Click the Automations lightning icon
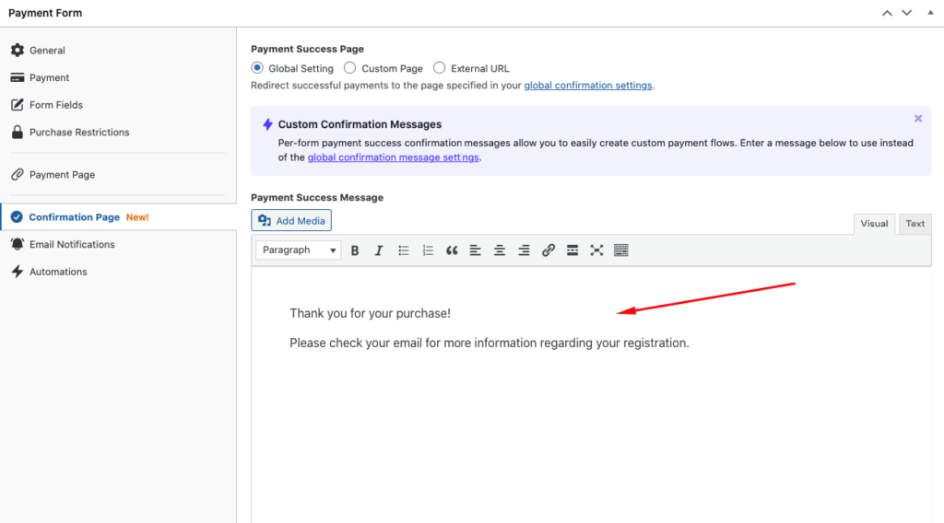Viewport: 944px width, 523px height. tap(18, 272)
